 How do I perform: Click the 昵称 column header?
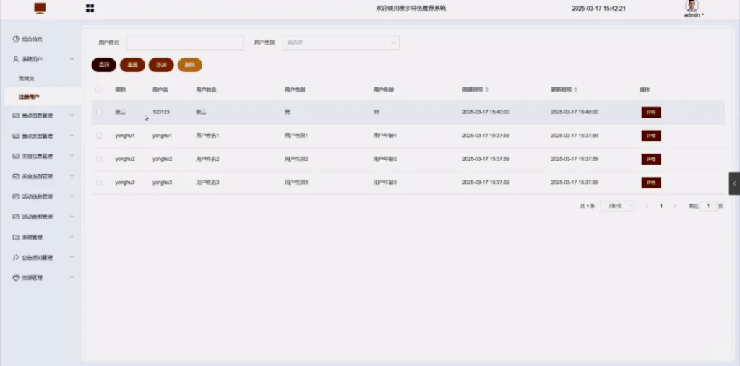click(121, 90)
